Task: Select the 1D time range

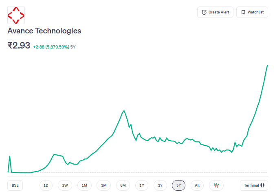Action: 46,185
